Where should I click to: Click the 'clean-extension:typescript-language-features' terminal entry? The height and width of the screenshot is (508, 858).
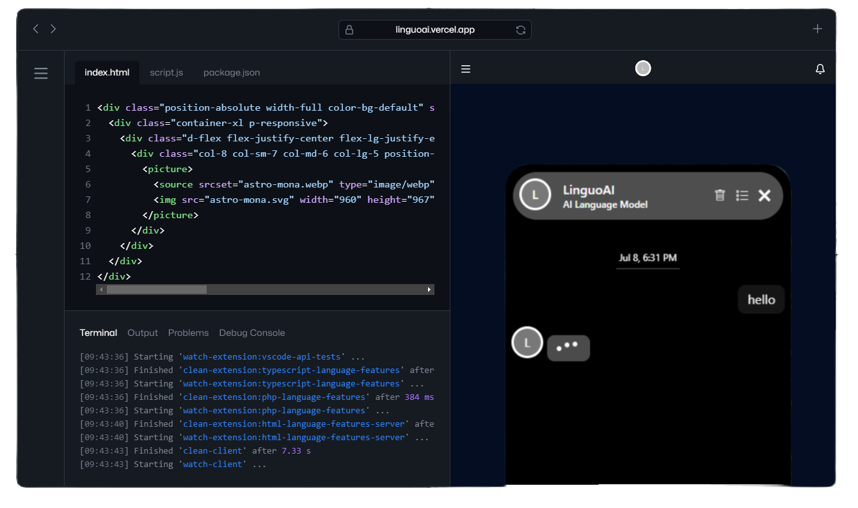[x=292, y=370]
